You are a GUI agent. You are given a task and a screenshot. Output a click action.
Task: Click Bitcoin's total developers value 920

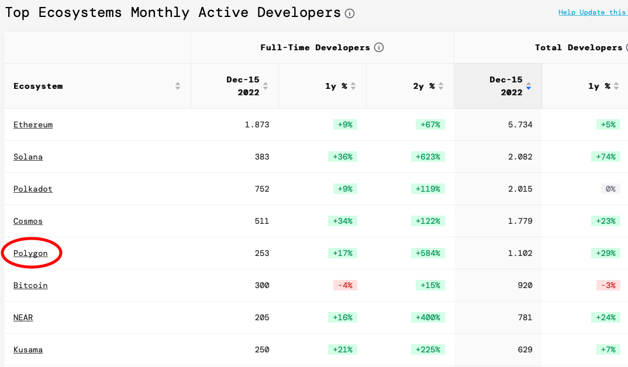(525, 285)
